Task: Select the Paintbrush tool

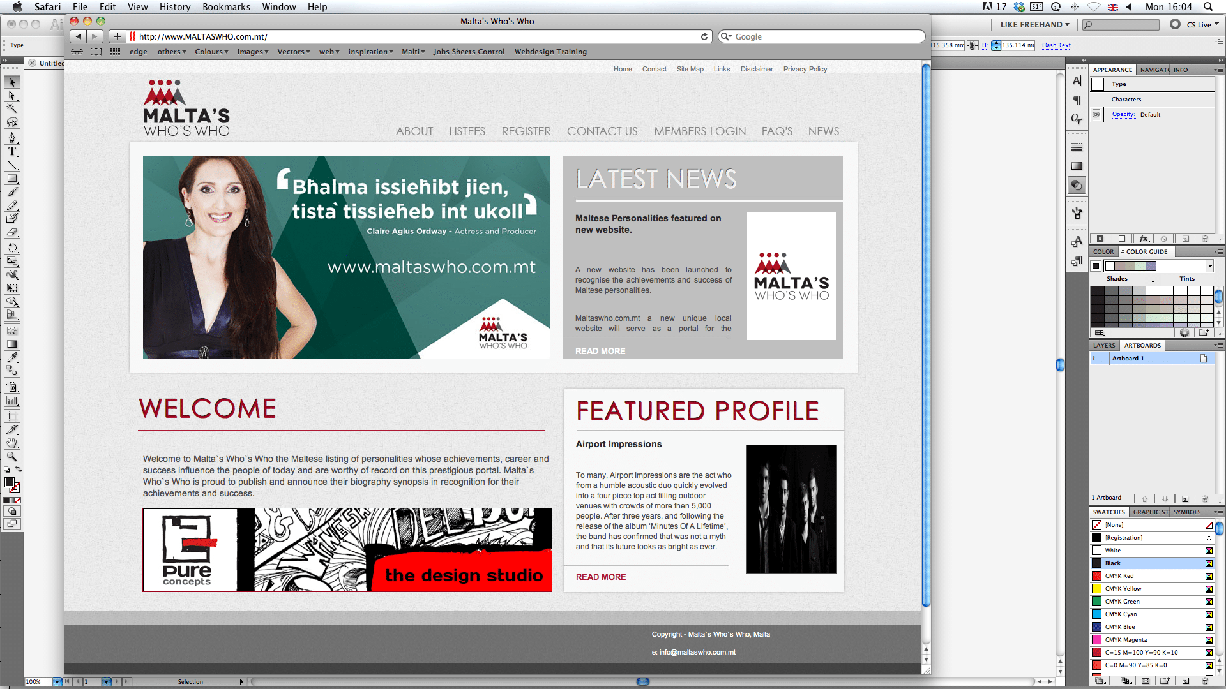Action: (12, 191)
